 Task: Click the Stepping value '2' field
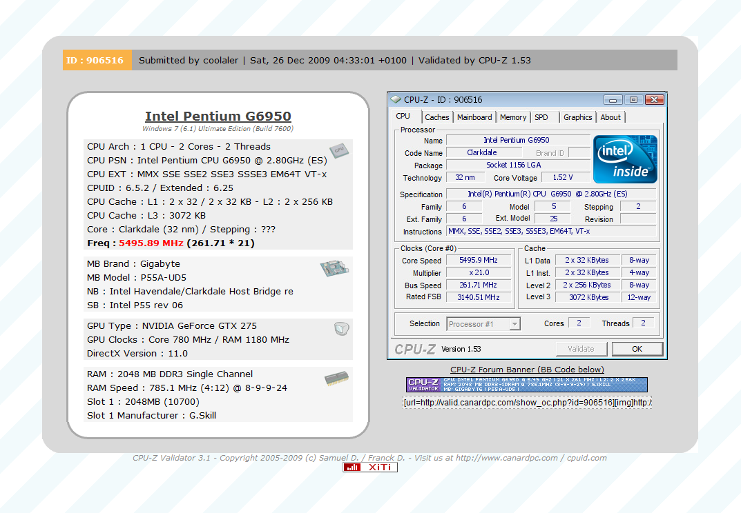(638, 206)
